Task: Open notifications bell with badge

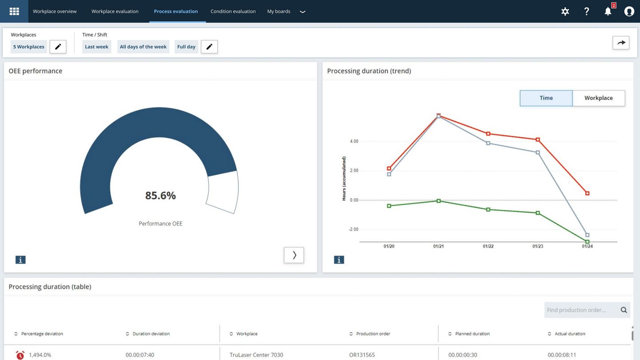Action: [608, 12]
